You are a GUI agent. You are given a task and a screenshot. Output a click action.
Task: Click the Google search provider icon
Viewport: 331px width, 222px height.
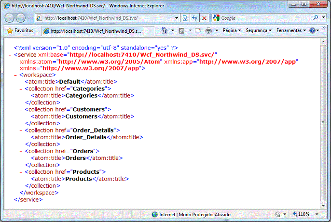[x=216, y=18]
